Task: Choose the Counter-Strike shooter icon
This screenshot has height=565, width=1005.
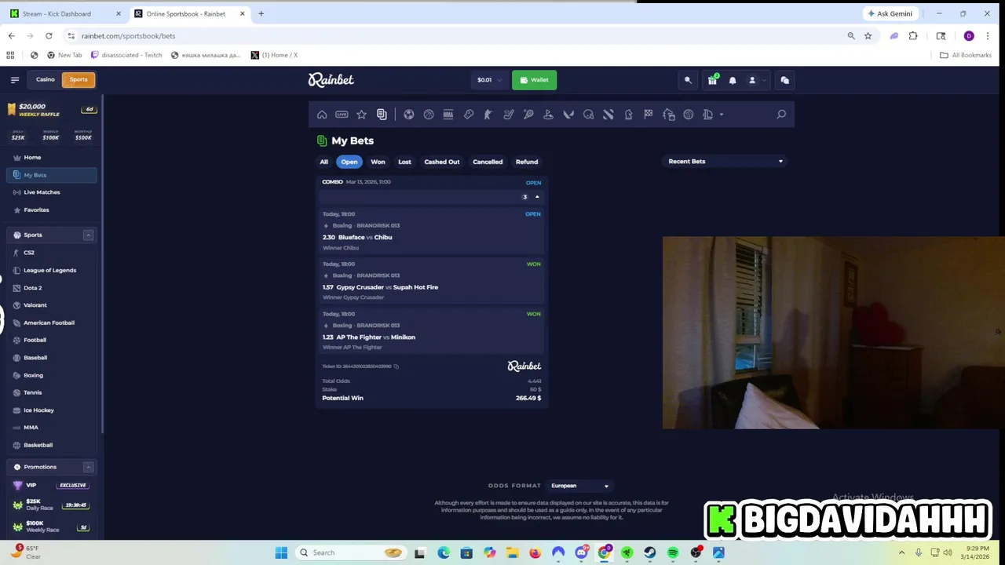Action: pos(488,115)
